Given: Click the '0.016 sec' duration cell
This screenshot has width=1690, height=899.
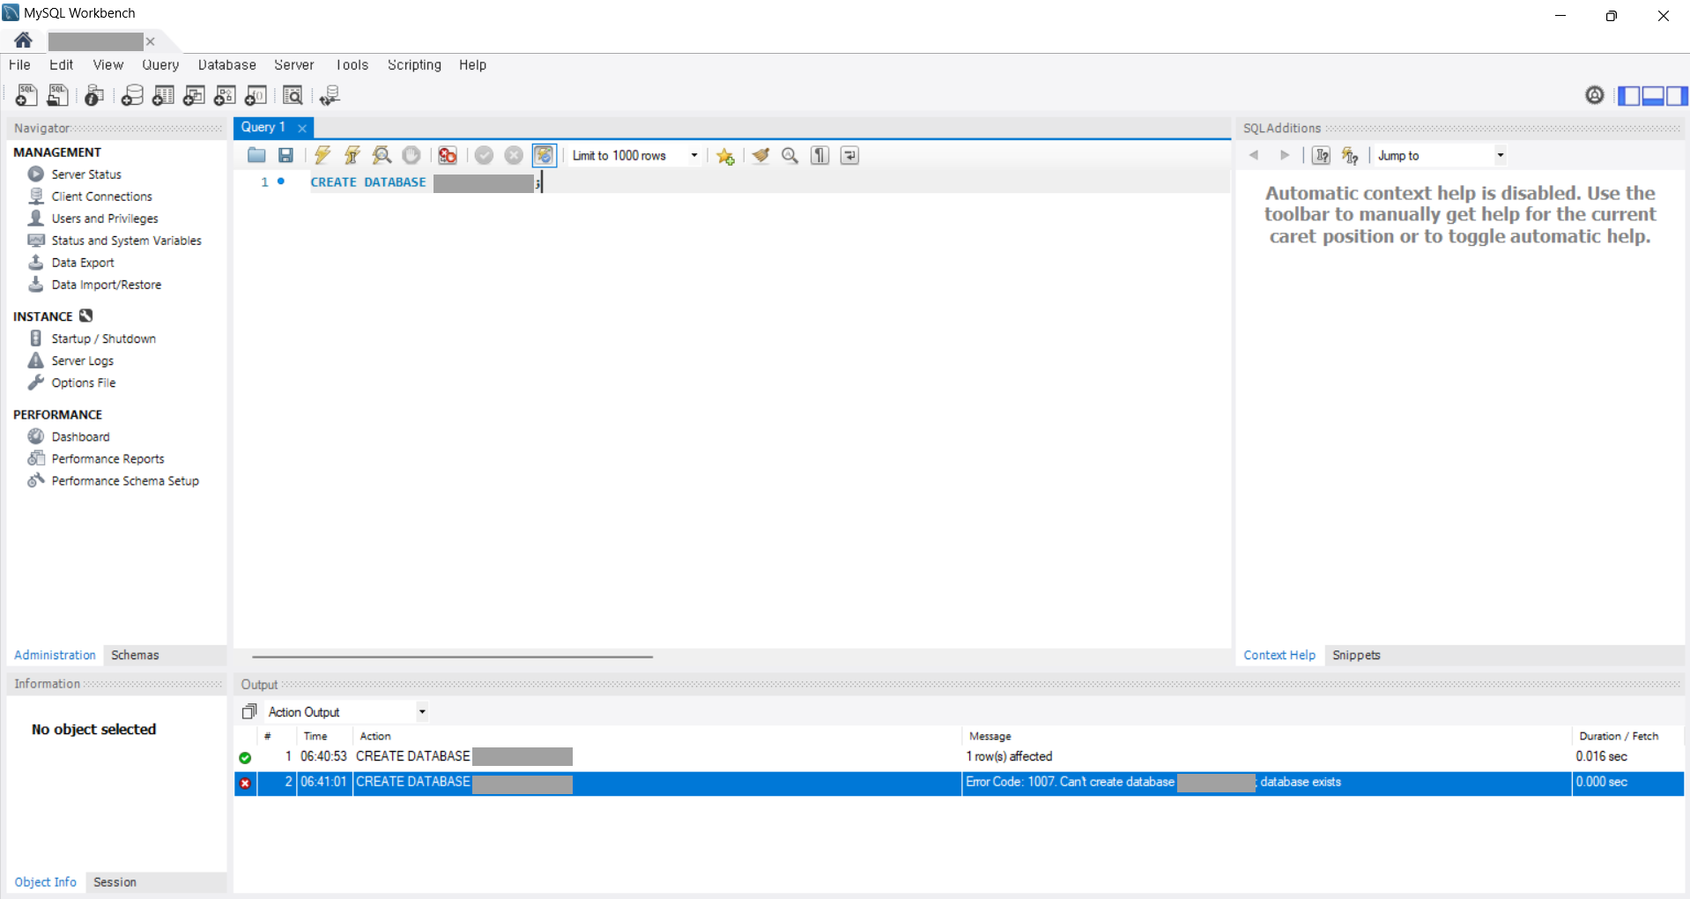Looking at the screenshot, I should click(x=1601, y=757).
